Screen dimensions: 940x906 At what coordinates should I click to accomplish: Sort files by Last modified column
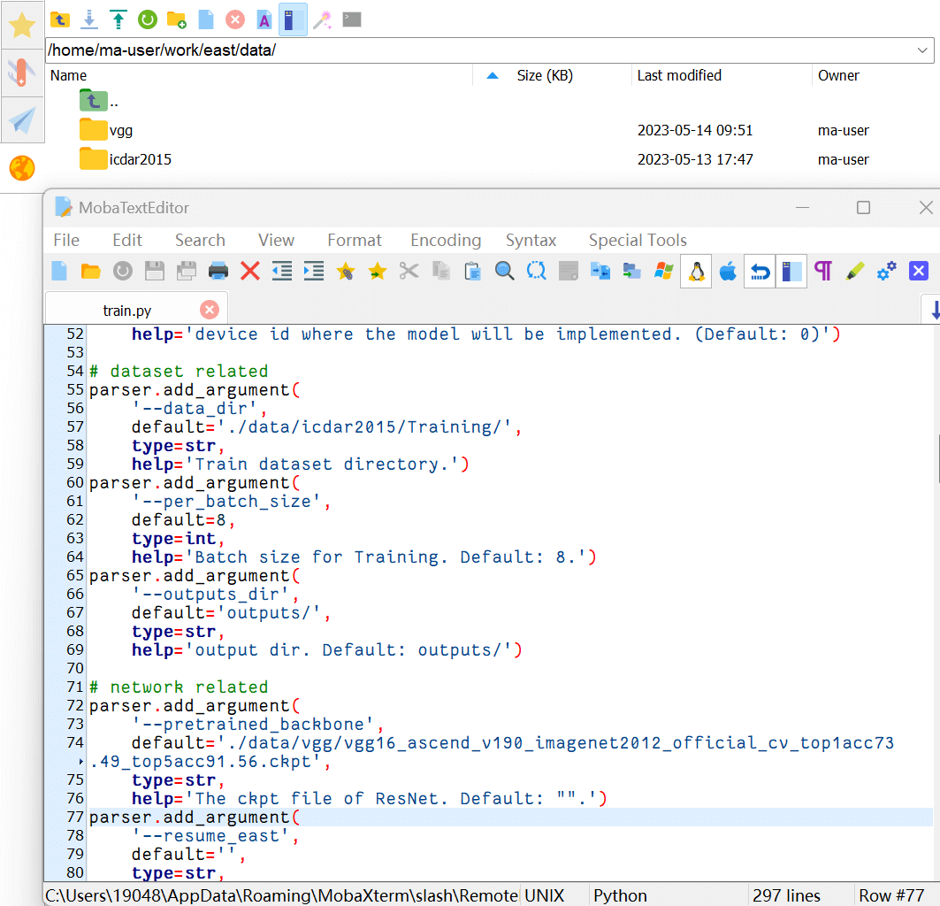(x=679, y=75)
